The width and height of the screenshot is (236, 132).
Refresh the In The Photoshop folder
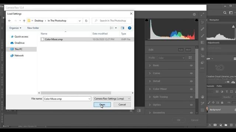(x=86, y=21)
